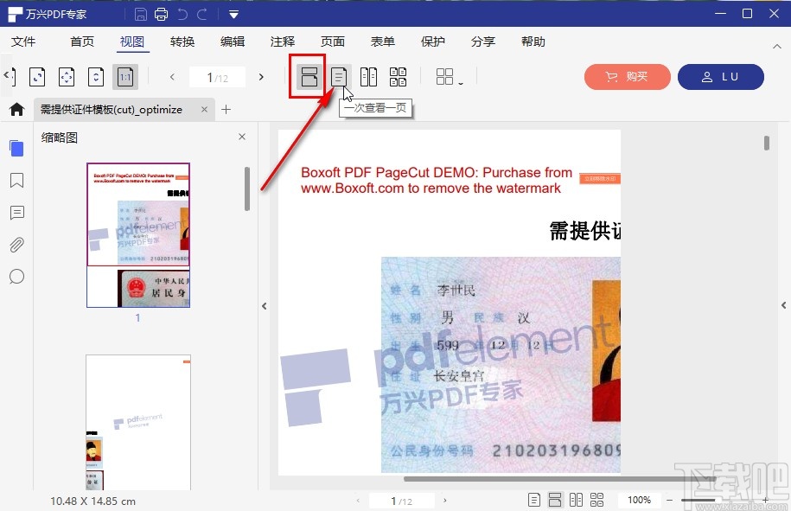Open the 注释 menu tab

[x=282, y=41]
